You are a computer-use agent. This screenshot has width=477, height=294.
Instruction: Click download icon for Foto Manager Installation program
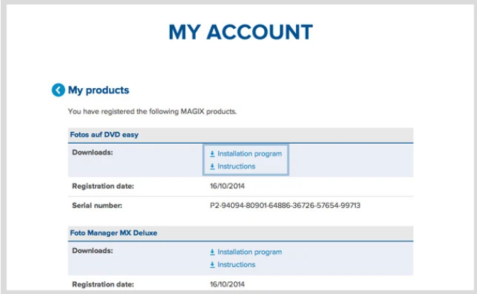point(212,252)
